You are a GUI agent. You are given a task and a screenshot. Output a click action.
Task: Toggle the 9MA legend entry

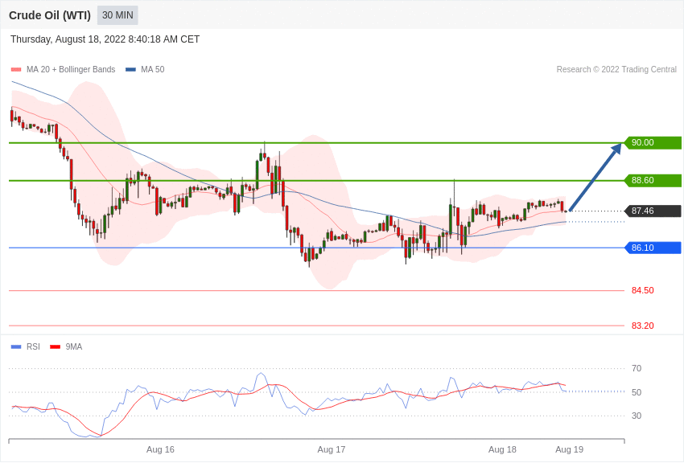66,346
